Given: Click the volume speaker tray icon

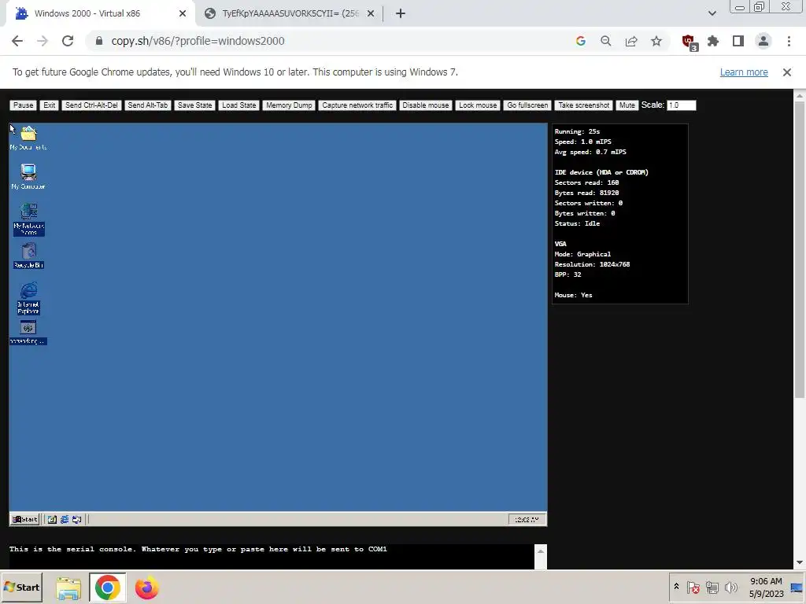Looking at the screenshot, I should 730,587.
